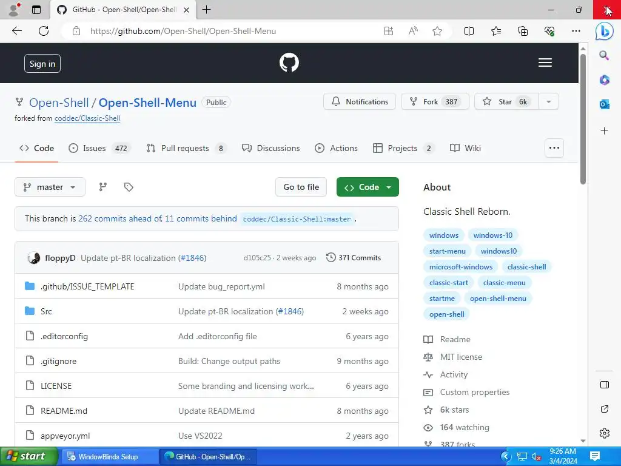Open the Wiki tab

[465, 148]
